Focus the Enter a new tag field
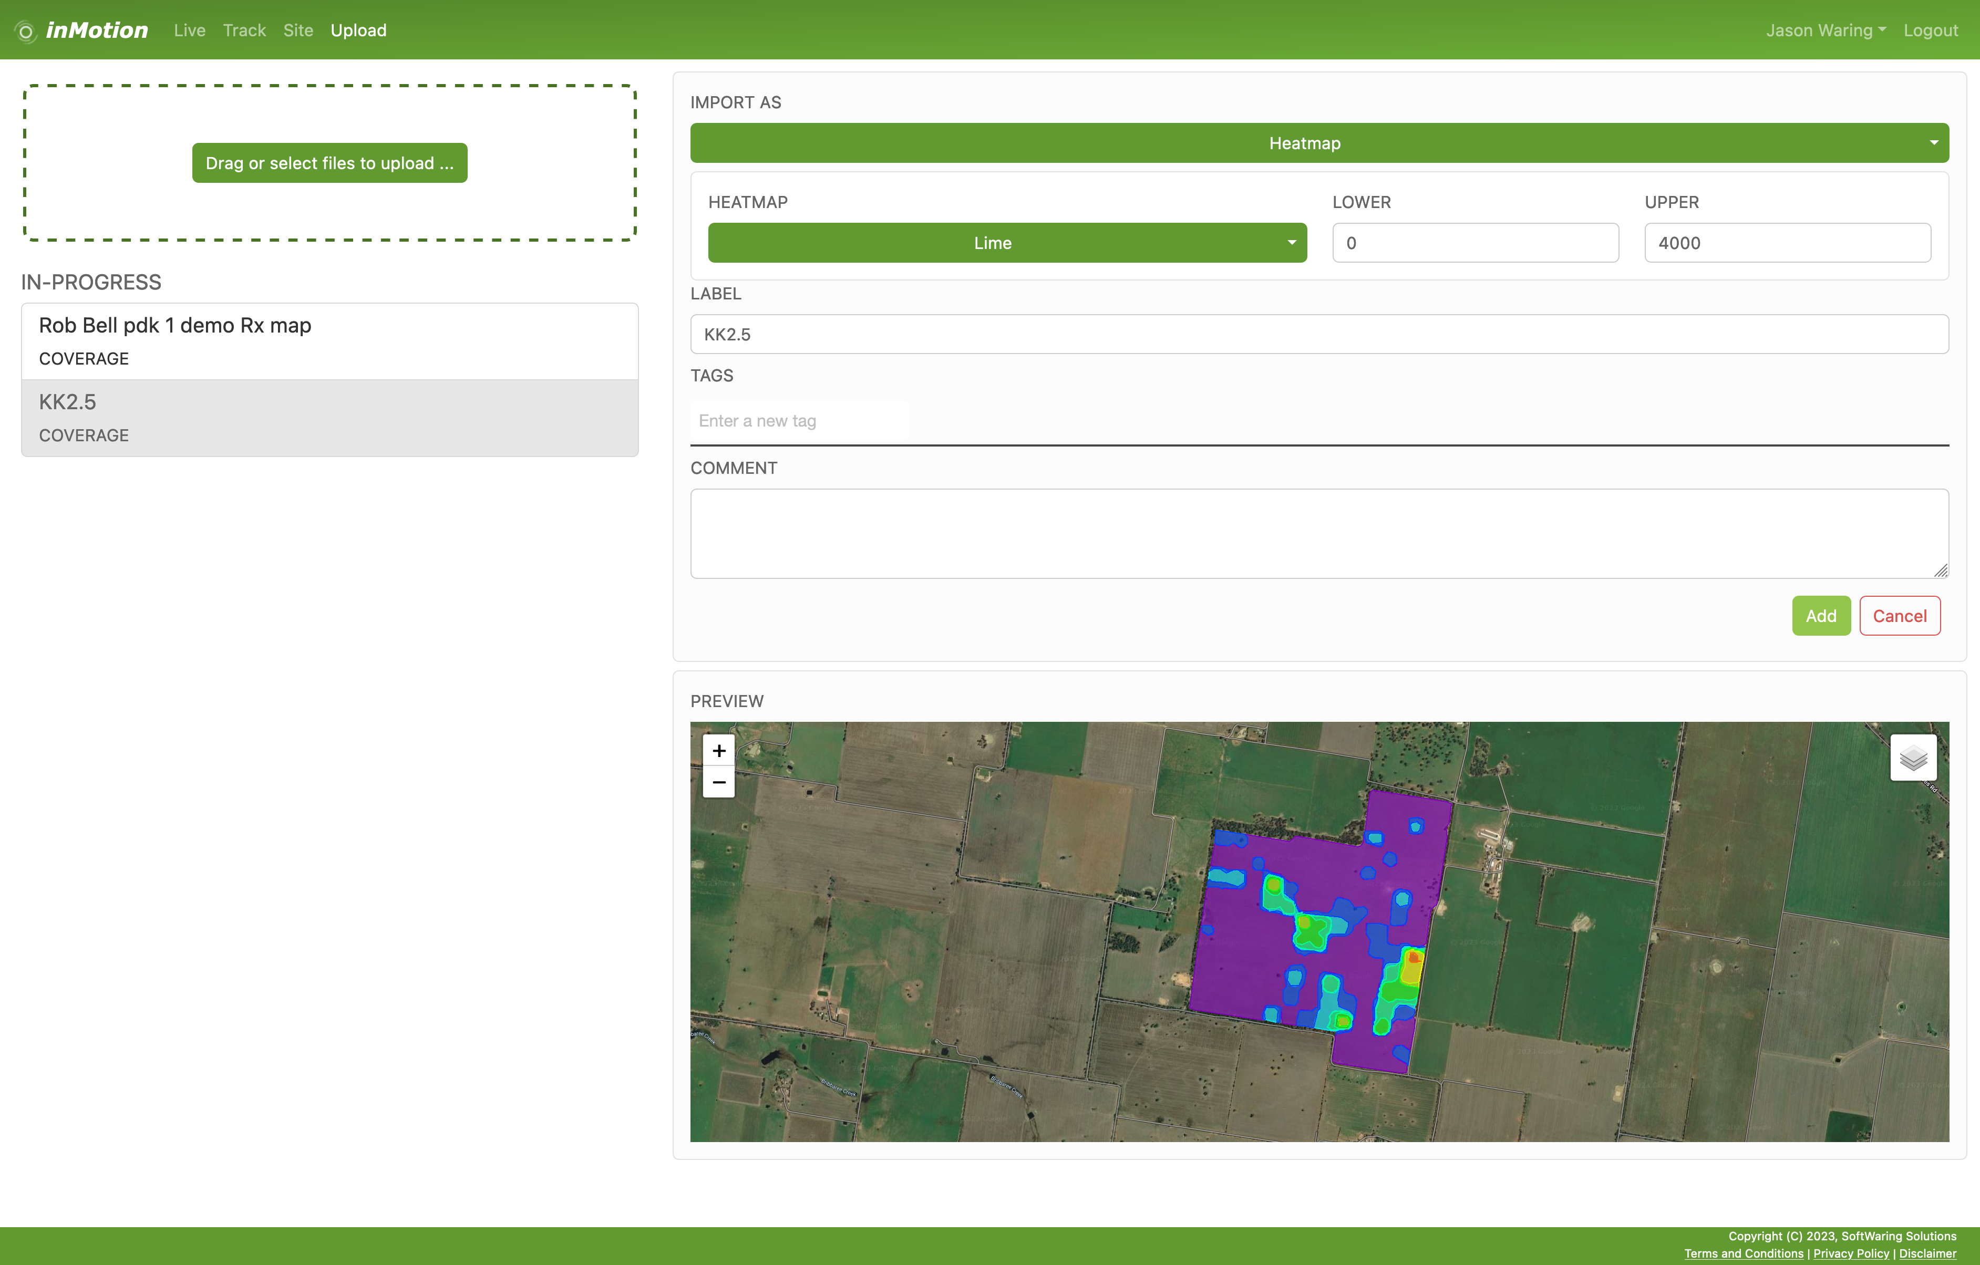This screenshot has width=1980, height=1265. click(x=798, y=421)
